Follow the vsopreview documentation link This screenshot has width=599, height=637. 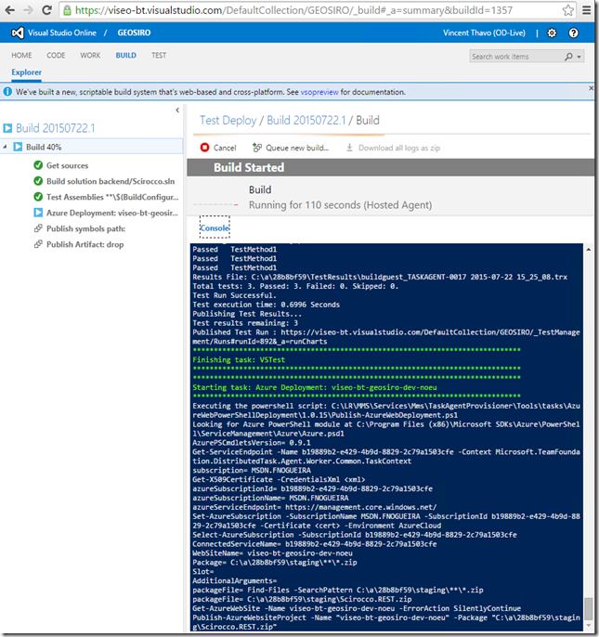[319, 92]
